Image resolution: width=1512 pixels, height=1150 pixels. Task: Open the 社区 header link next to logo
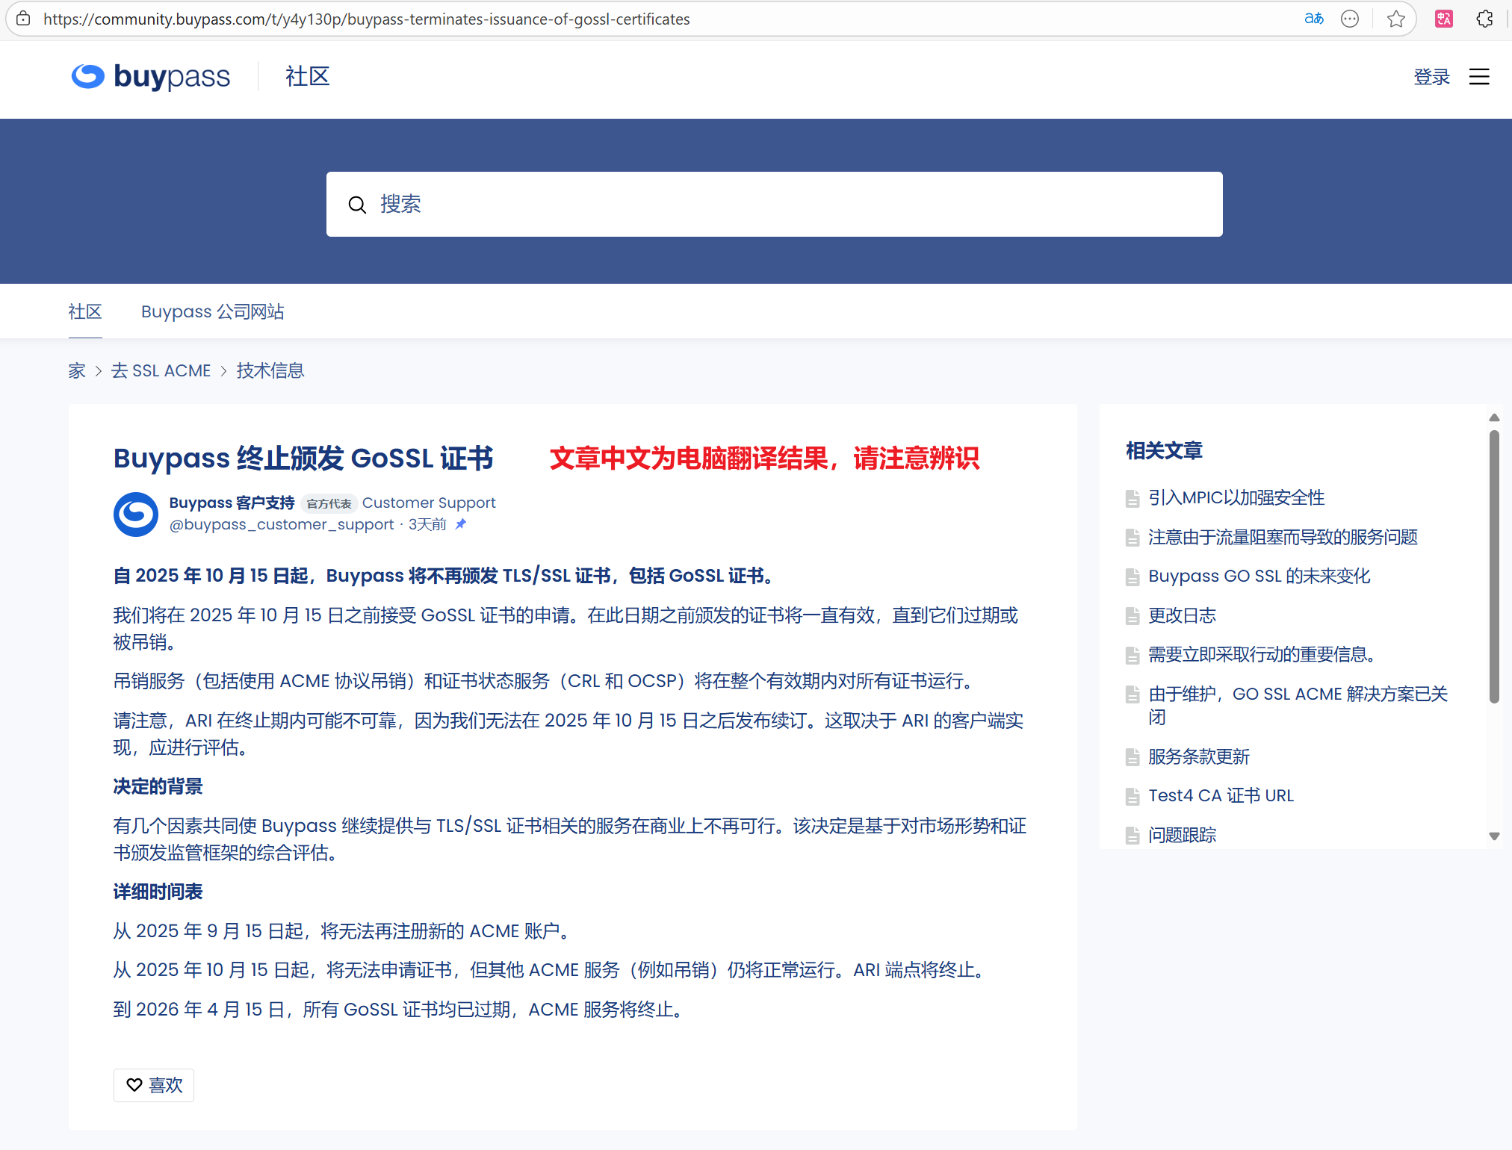pyautogui.click(x=307, y=76)
